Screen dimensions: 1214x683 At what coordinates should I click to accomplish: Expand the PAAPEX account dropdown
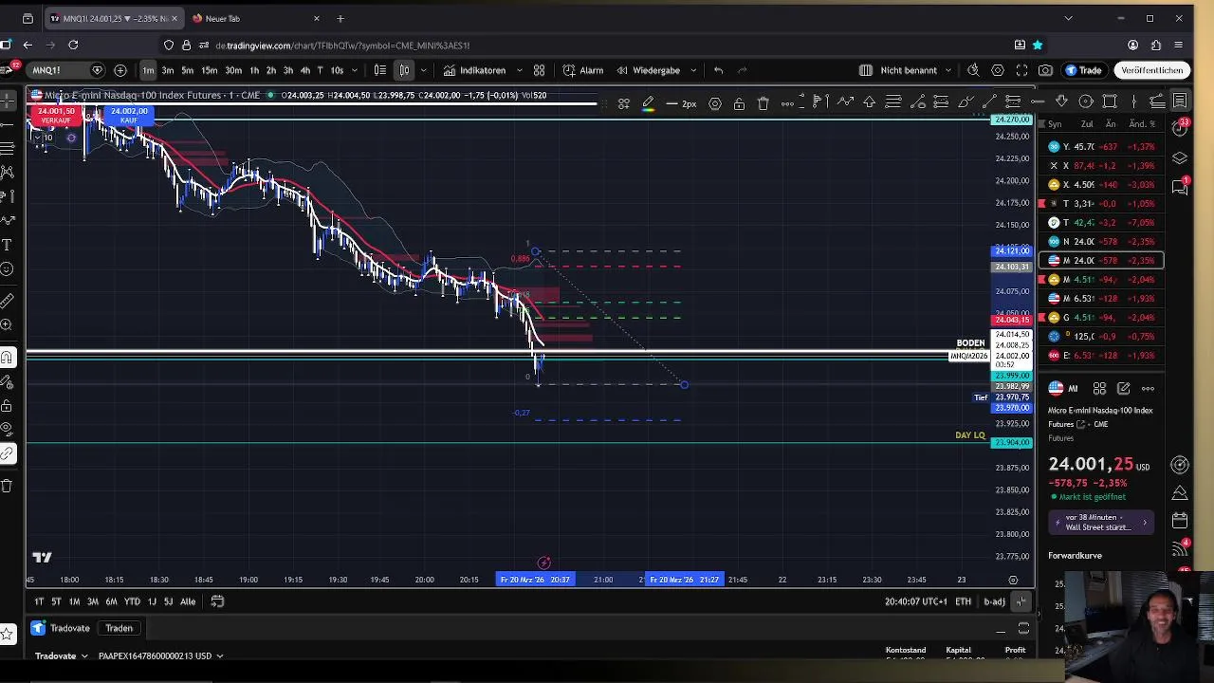pos(160,655)
